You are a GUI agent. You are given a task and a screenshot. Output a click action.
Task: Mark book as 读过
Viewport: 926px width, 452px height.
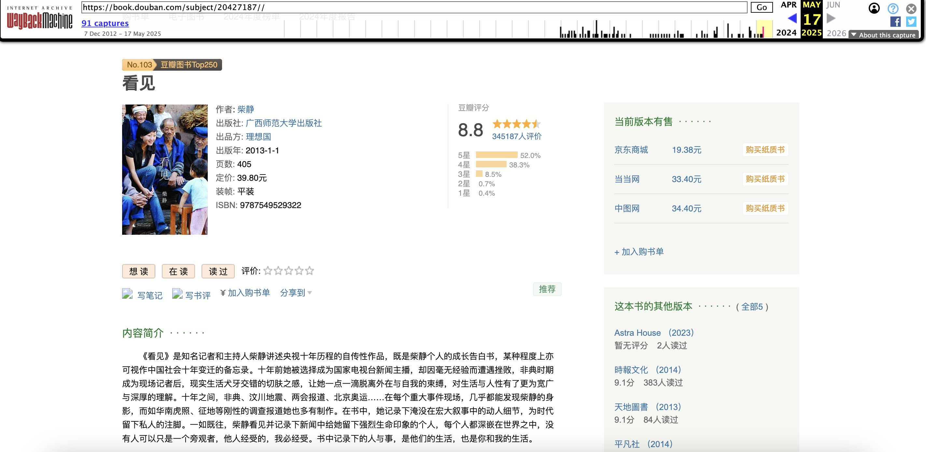click(x=218, y=271)
